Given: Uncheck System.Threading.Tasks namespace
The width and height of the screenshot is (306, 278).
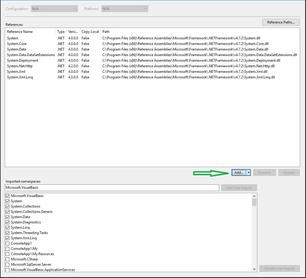Looking at the screenshot, I should pyautogui.click(x=8, y=233).
